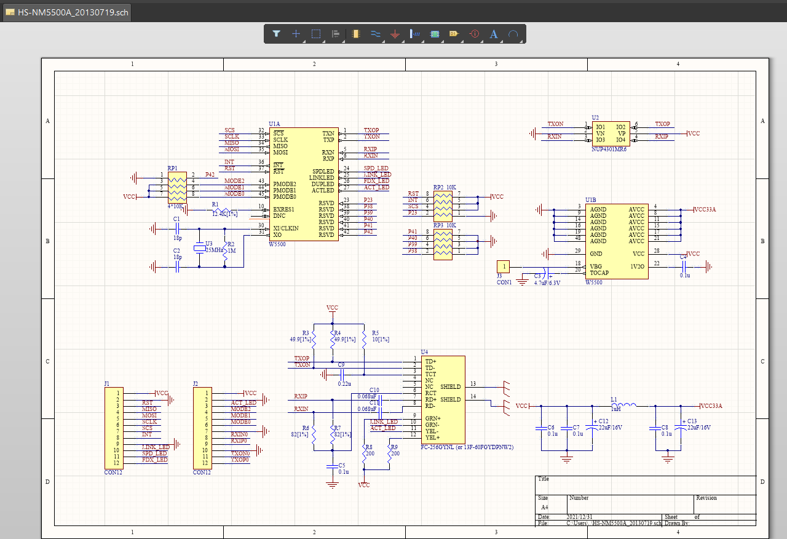This screenshot has width=787, height=539.
Task: Select the arc drawing tool
Action: 513,34
